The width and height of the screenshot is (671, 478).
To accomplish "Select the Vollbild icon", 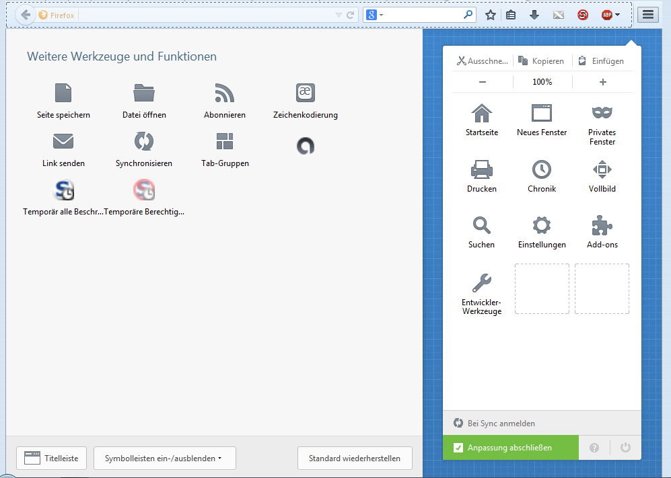I will [602, 169].
